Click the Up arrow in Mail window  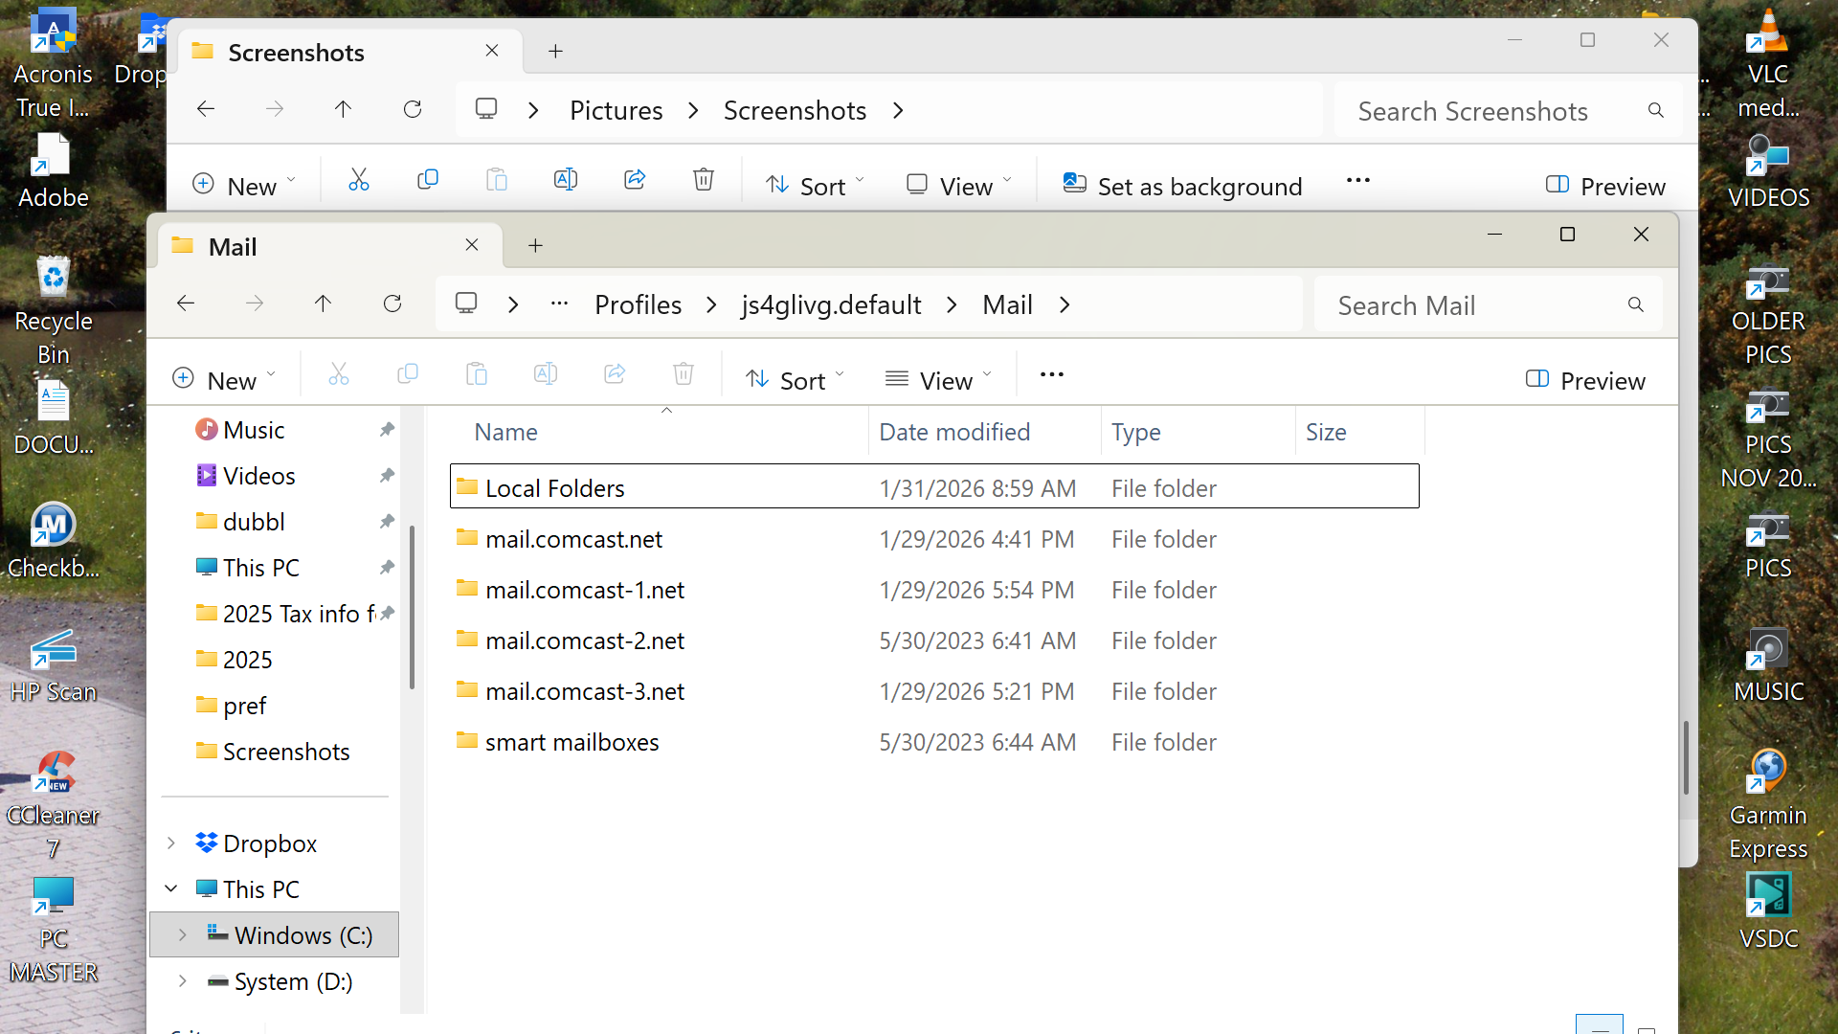coord(323,304)
